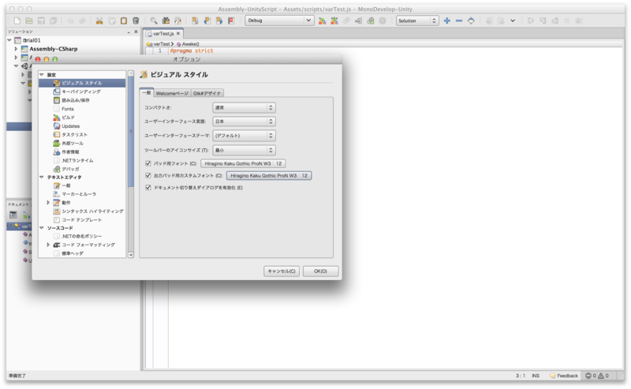This screenshot has width=631, height=389.
Task: Click the options tree scroll down arrow
Action: [131, 255]
